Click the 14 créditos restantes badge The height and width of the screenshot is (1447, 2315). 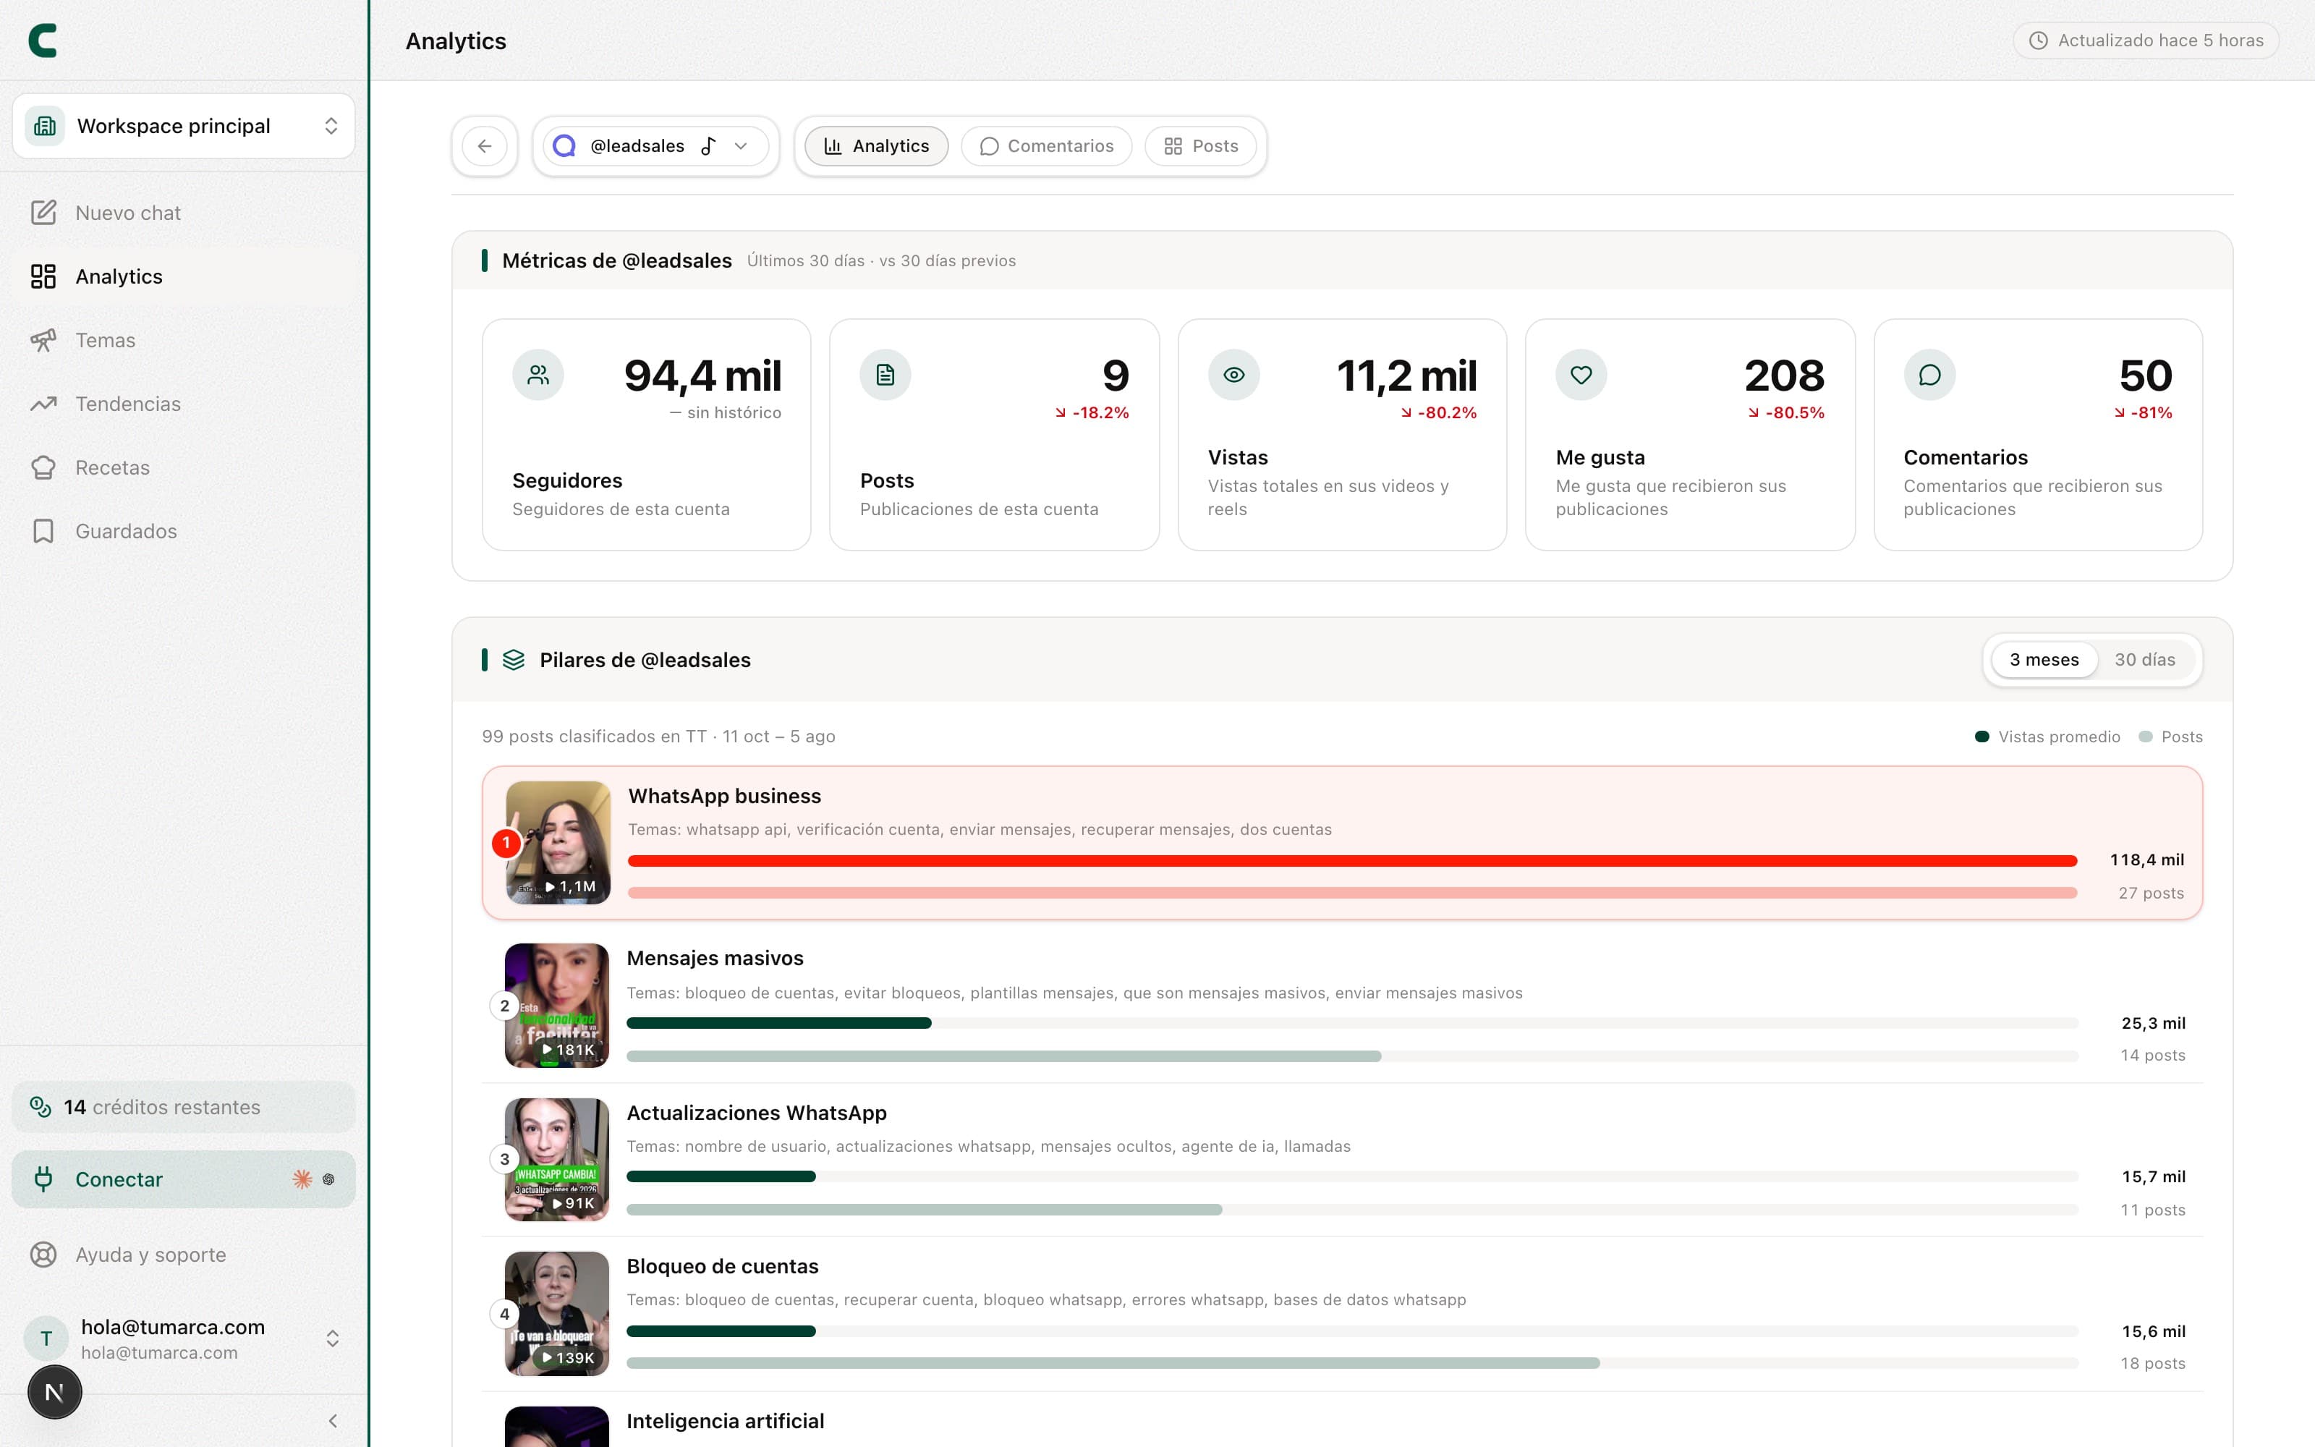click(x=184, y=1107)
